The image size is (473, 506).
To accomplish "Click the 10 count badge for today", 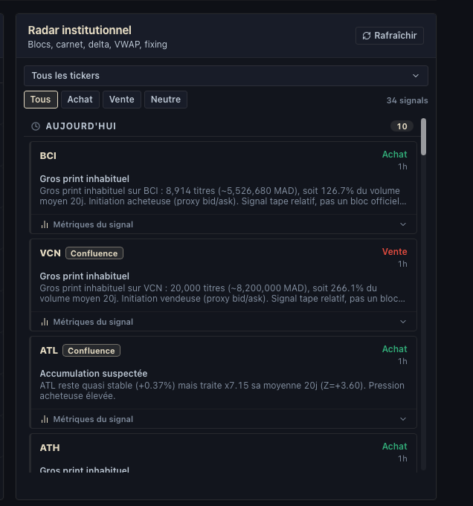I will click(402, 126).
